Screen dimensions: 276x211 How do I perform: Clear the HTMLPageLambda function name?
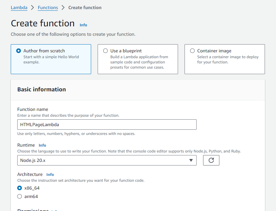[107, 125]
